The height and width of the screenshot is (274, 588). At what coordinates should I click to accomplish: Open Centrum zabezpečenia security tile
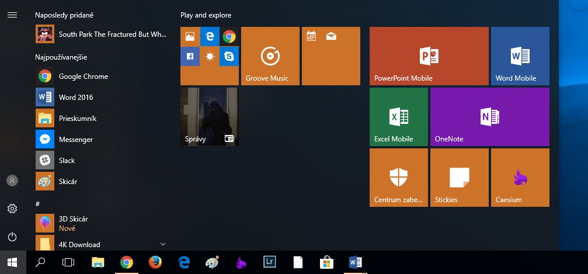[x=399, y=178]
